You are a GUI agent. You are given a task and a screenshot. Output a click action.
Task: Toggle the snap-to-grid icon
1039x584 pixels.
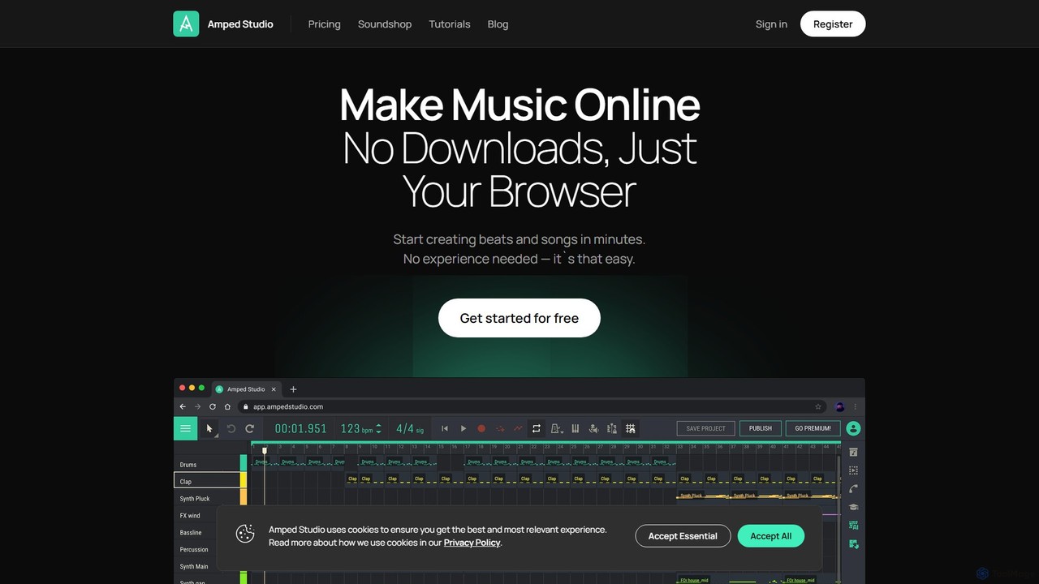631,428
